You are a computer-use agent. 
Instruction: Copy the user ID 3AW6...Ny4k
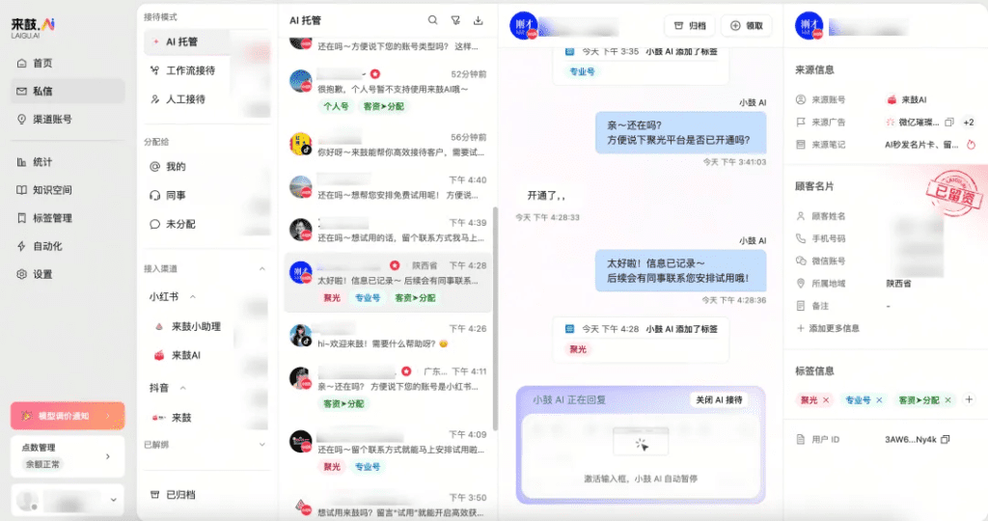[946, 439]
